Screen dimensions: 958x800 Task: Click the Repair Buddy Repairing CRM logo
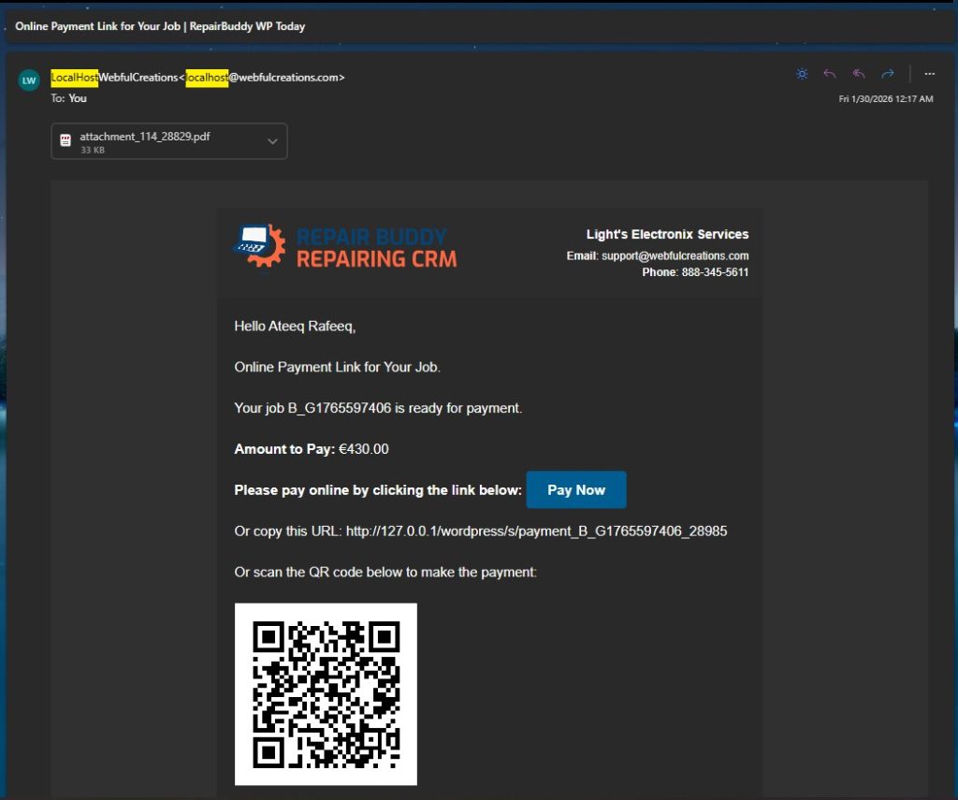(x=346, y=244)
